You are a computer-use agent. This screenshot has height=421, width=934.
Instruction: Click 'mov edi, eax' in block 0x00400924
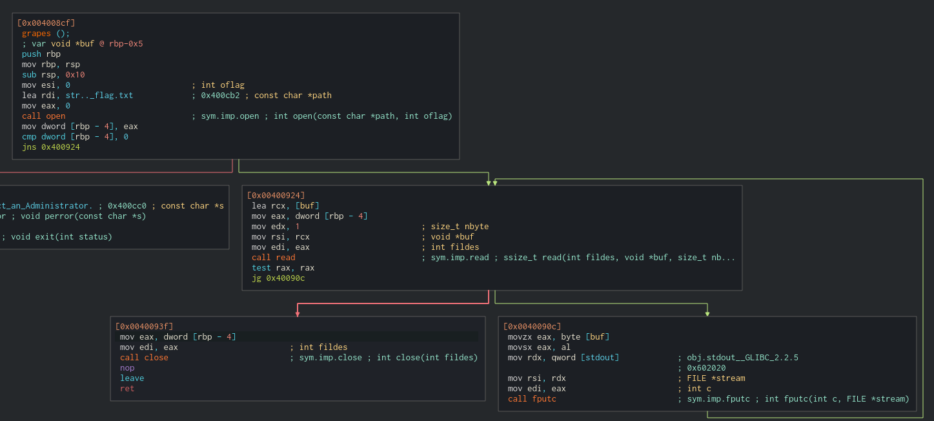click(281, 247)
